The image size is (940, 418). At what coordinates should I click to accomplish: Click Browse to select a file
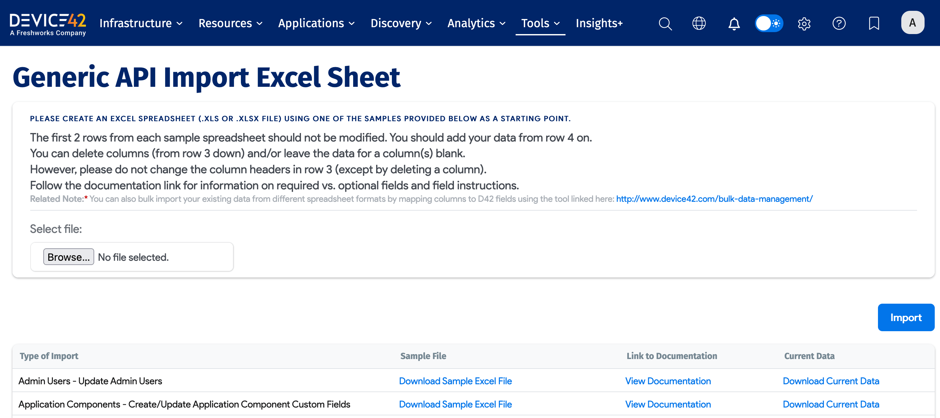pyautogui.click(x=68, y=257)
